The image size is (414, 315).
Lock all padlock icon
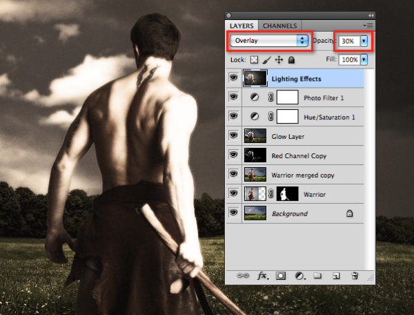click(x=291, y=60)
